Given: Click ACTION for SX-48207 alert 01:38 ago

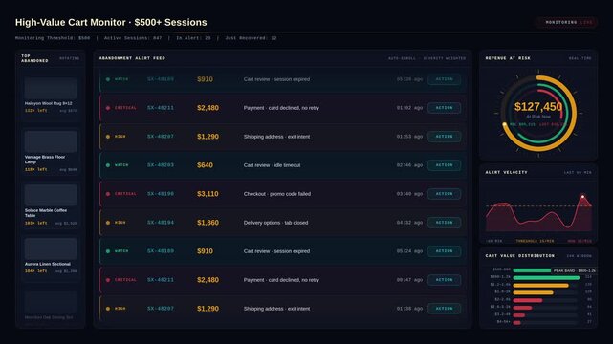Looking at the screenshot, I should click(x=444, y=309).
